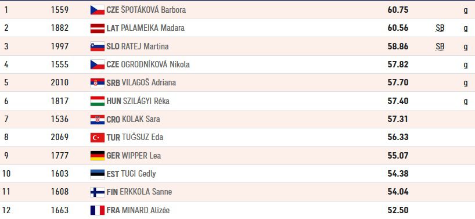Select bib number 2069 in Turkey row

(60, 137)
